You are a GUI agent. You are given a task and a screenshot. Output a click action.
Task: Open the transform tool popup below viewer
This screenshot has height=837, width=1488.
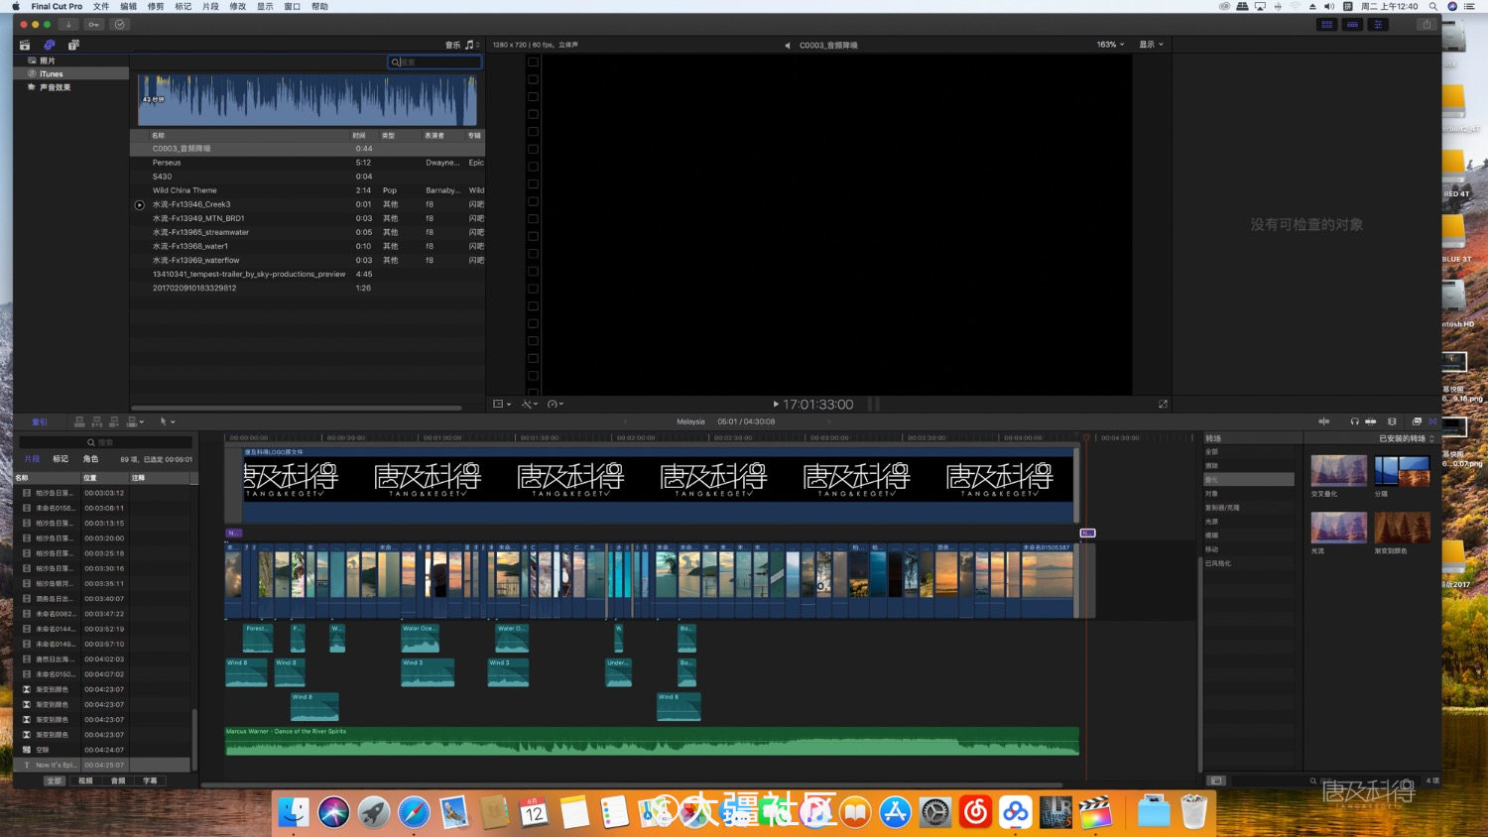(502, 404)
